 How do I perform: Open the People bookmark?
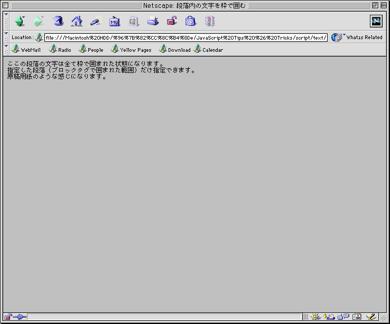point(91,49)
